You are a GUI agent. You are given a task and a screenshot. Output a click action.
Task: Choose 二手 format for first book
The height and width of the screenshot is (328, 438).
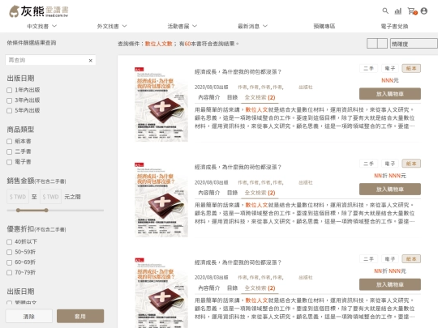pyautogui.click(x=368, y=68)
